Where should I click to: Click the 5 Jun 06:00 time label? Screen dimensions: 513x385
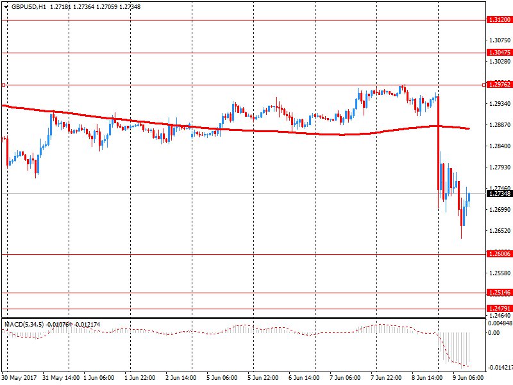click(x=222, y=378)
